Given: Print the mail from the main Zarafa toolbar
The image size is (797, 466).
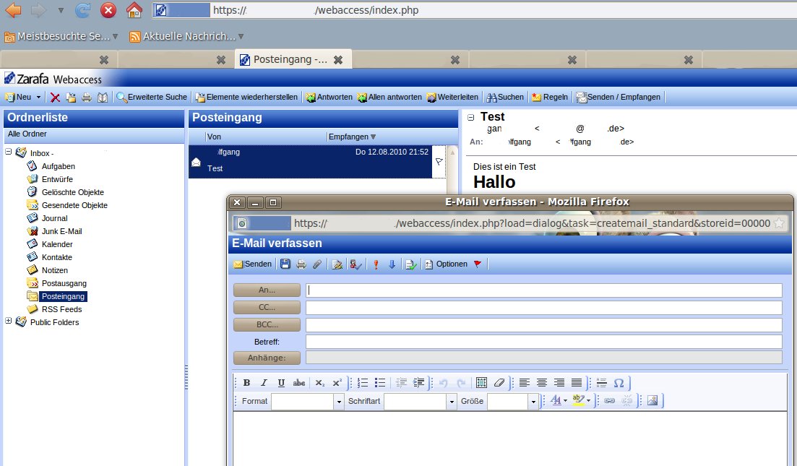Looking at the screenshot, I should [87, 98].
